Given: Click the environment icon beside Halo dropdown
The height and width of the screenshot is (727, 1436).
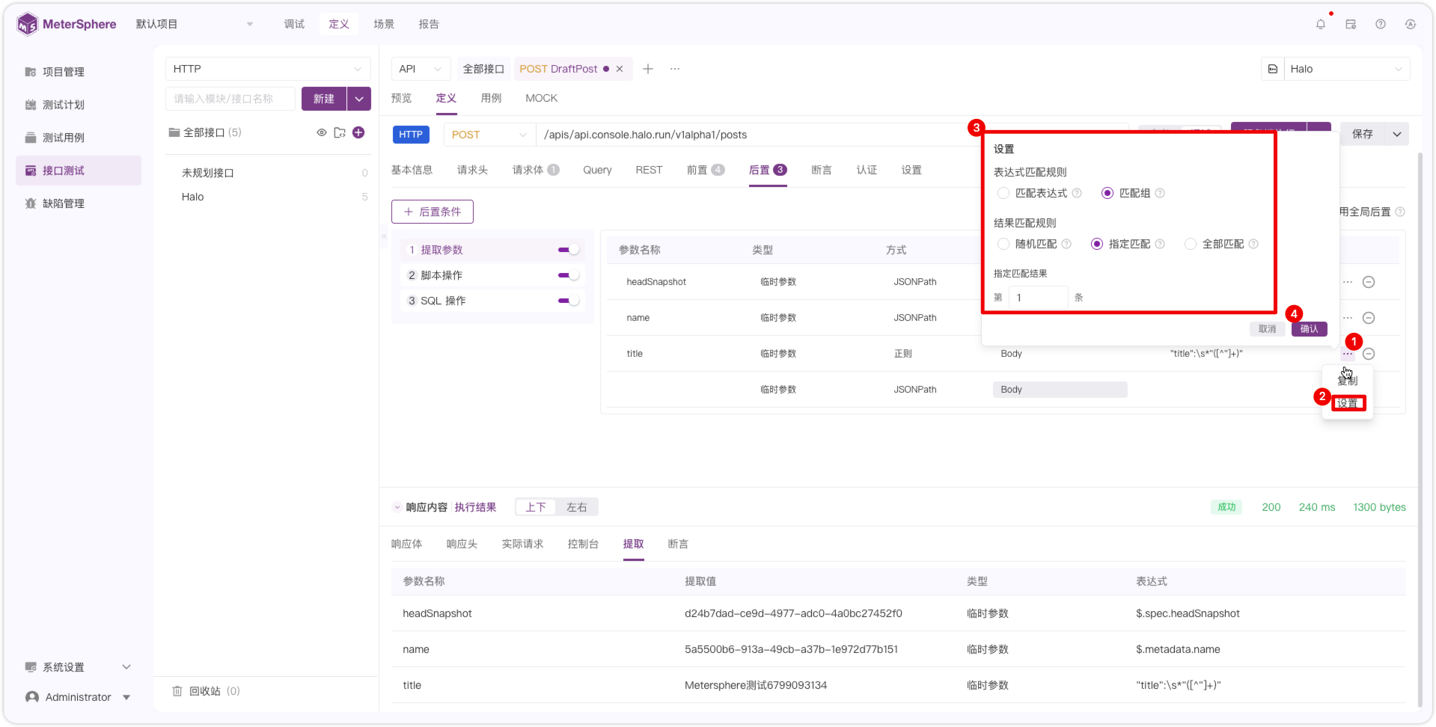Looking at the screenshot, I should click(x=1273, y=69).
